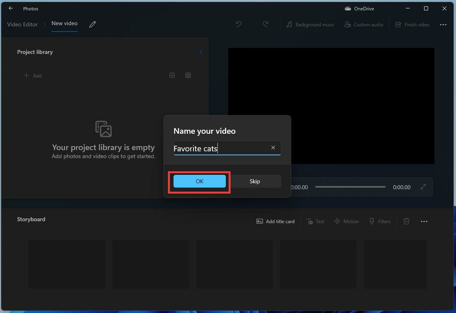The height and width of the screenshot is (313, 456).
Task: Undo the last action
Action: [239, 24]
